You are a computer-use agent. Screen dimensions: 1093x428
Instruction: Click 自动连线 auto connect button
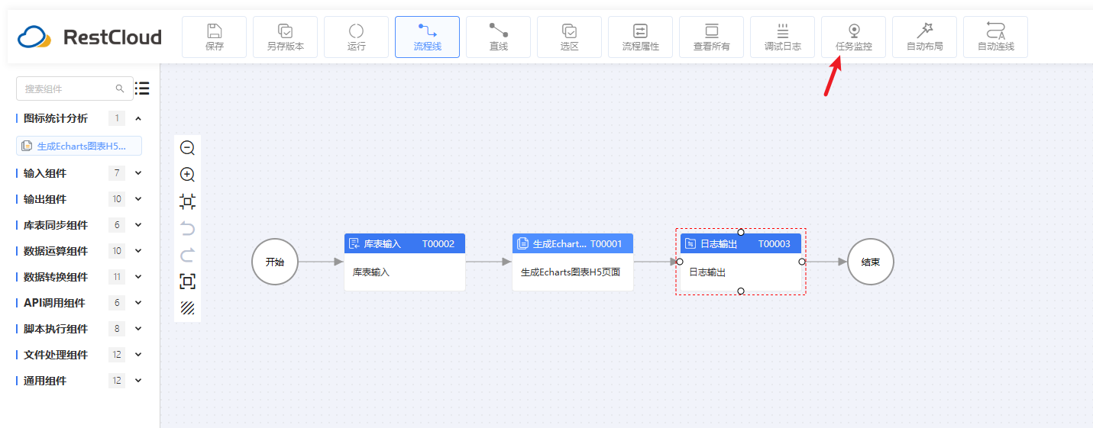click(x=995, y=37)
